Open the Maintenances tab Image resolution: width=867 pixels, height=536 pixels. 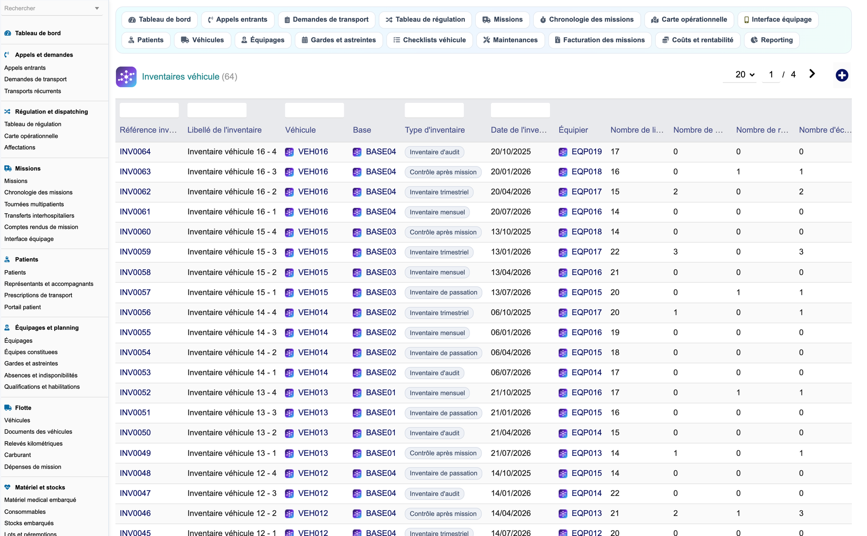[x=511, y=40]
